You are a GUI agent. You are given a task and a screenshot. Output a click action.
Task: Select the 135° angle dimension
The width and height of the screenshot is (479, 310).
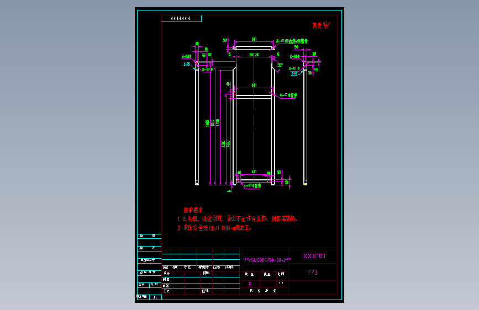click(279, 65)
